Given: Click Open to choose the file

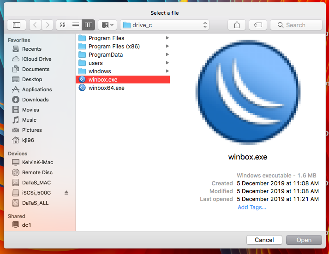Looking at the screenshot, I should pos(304,240).
